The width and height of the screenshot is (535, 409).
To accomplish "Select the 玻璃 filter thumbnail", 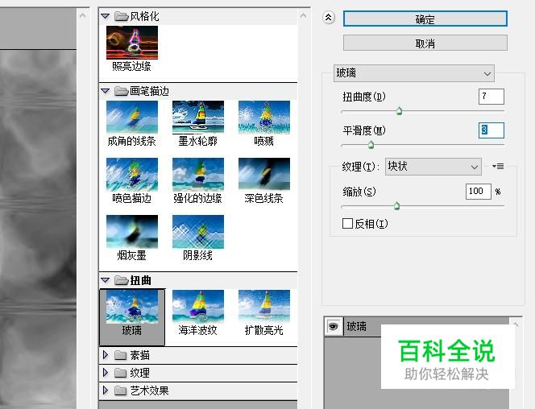I will click(x=131, y=307).
